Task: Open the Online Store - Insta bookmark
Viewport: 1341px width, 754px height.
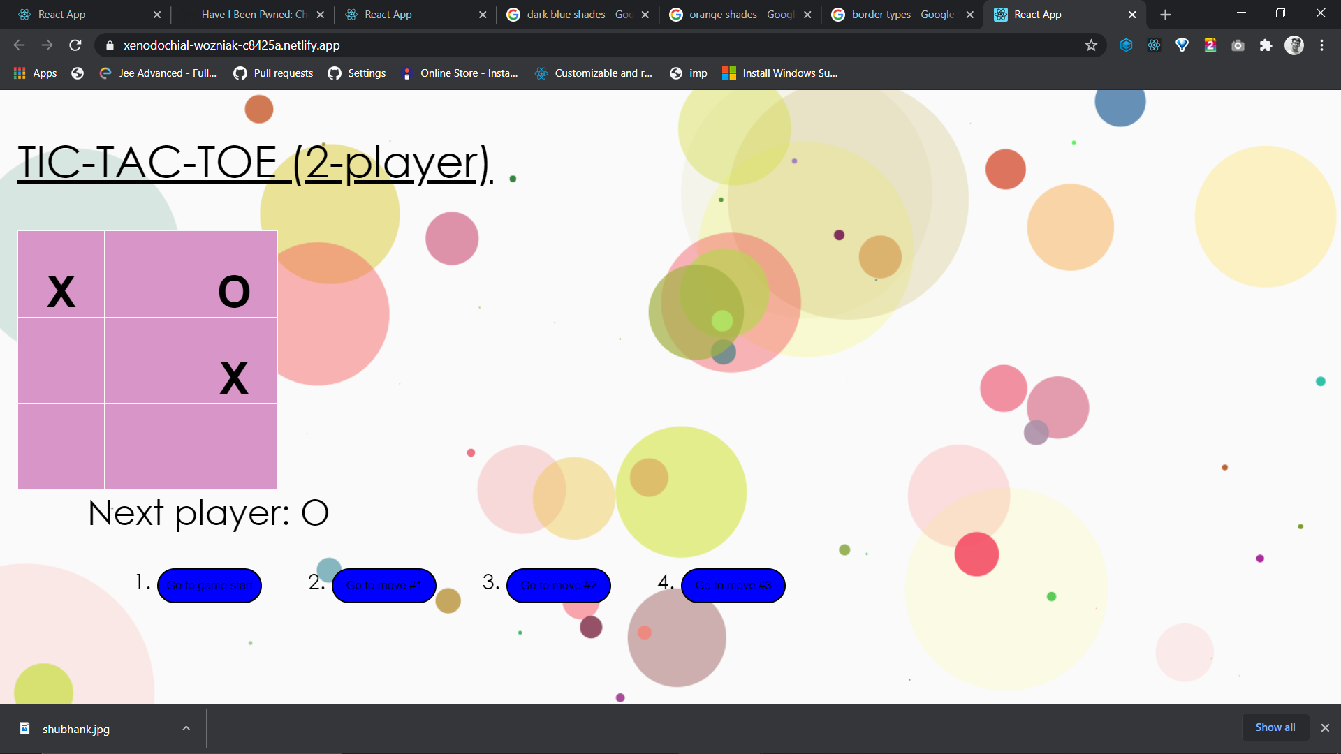Action: 460,73
